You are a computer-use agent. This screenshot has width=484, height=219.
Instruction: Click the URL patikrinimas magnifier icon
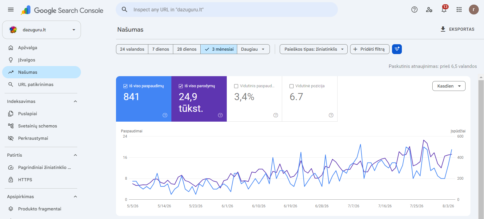click(11, 84)
